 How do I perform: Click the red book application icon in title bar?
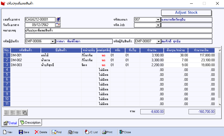point(3,3)
